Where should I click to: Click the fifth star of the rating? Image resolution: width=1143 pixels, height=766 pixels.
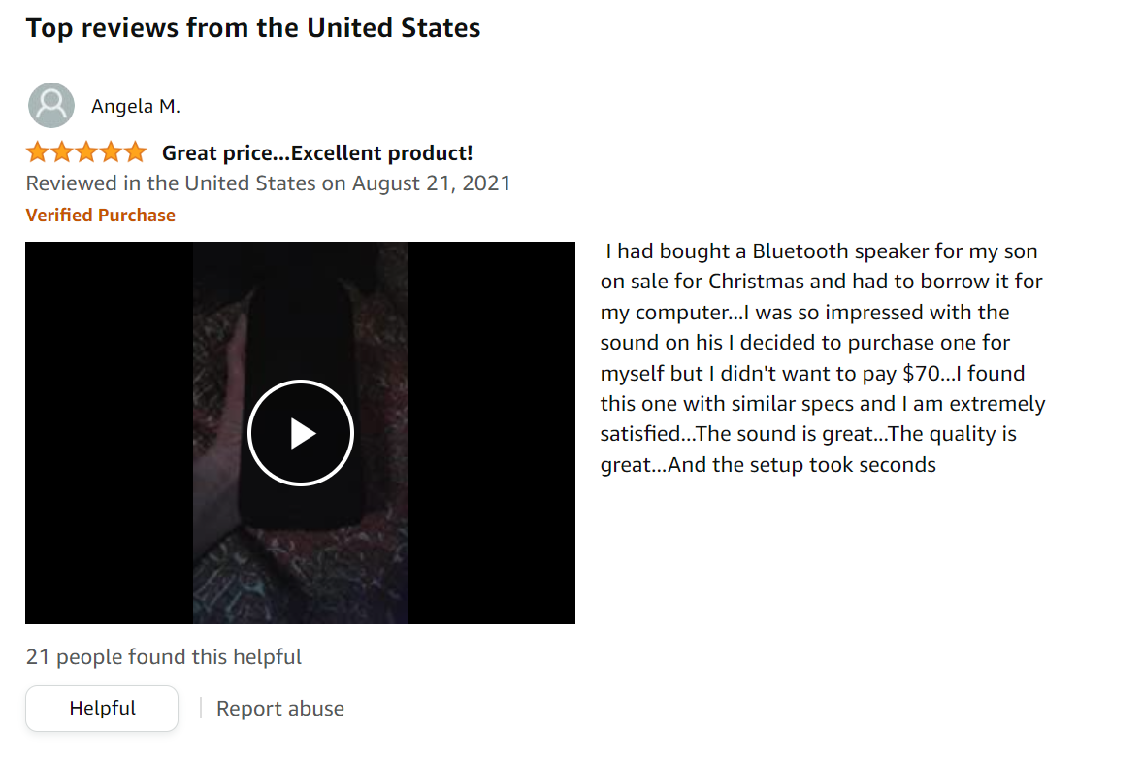135,152
